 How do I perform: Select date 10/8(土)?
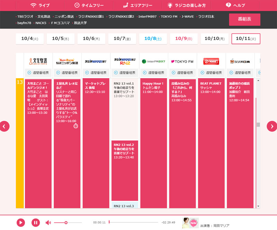point(153,39)
